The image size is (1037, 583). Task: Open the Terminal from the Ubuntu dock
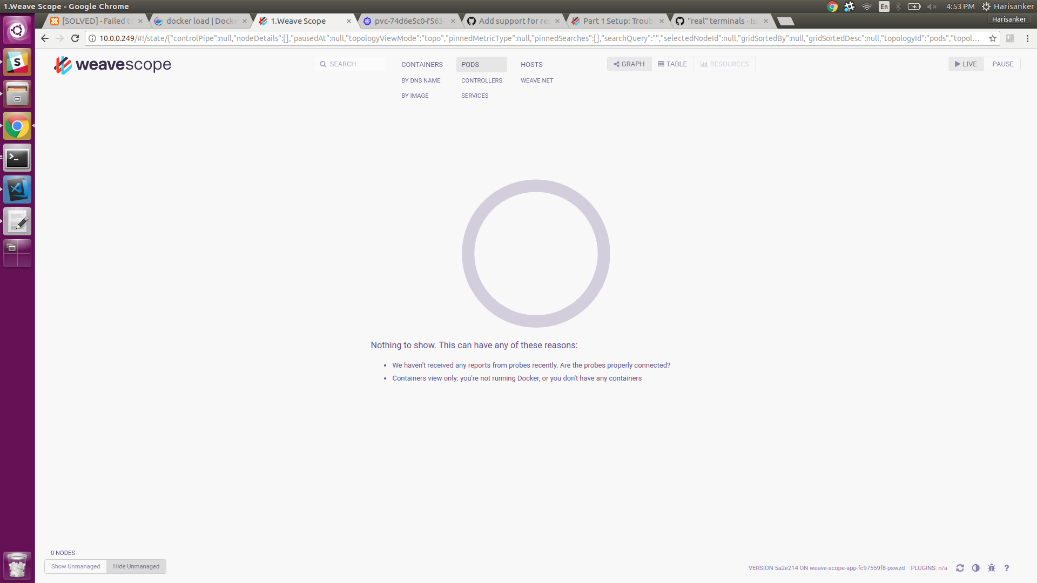coord(17,157)
